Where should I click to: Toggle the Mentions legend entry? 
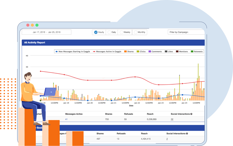(182, 51)
